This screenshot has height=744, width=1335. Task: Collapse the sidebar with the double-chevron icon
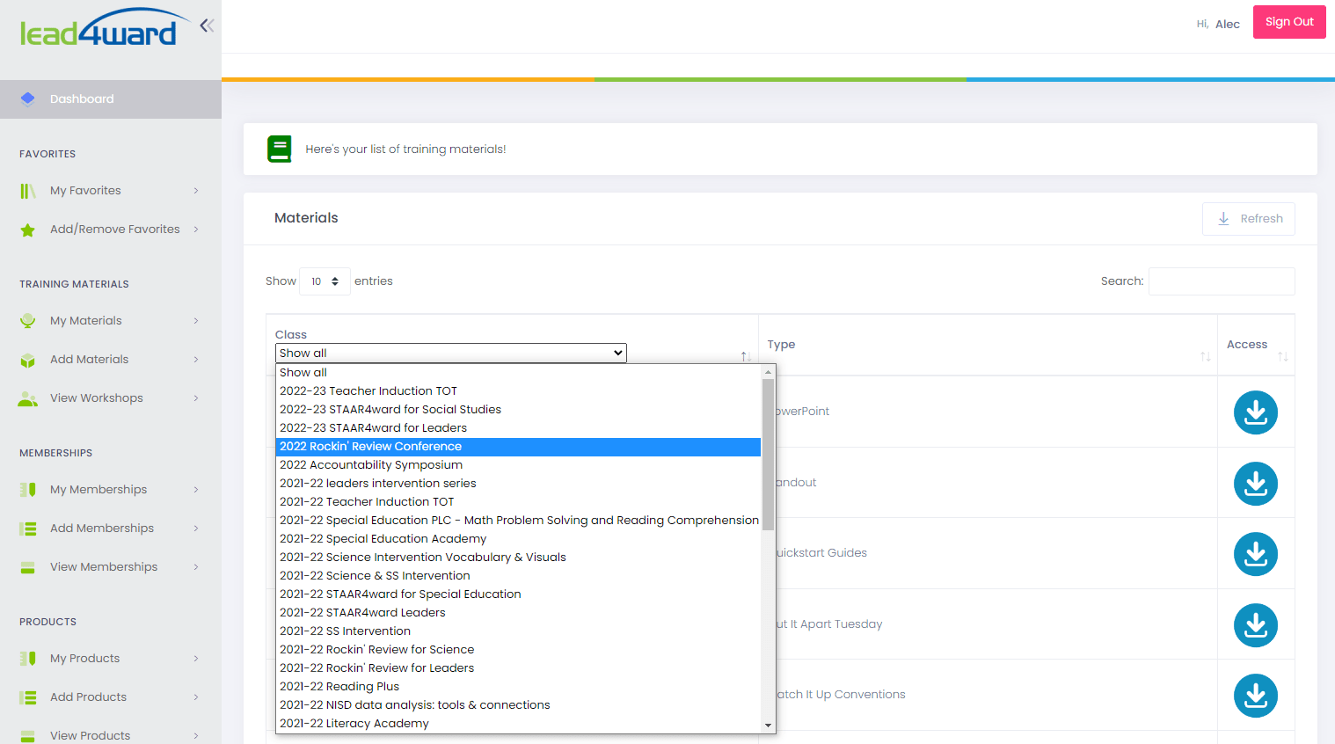(207, 26)
